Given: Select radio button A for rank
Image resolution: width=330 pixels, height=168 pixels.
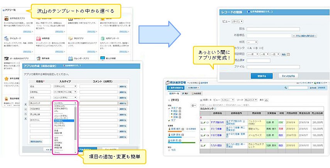Looking at the screenshot, I should 248,48.
